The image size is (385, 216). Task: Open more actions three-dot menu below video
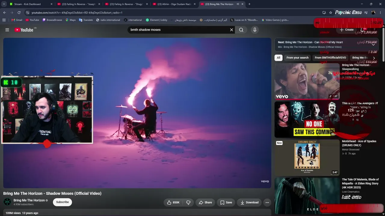click(x=267, y=202)
